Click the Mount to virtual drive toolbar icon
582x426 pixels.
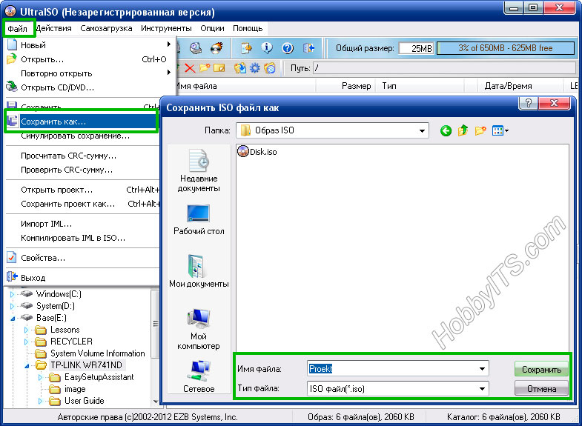tap(196, 48)
